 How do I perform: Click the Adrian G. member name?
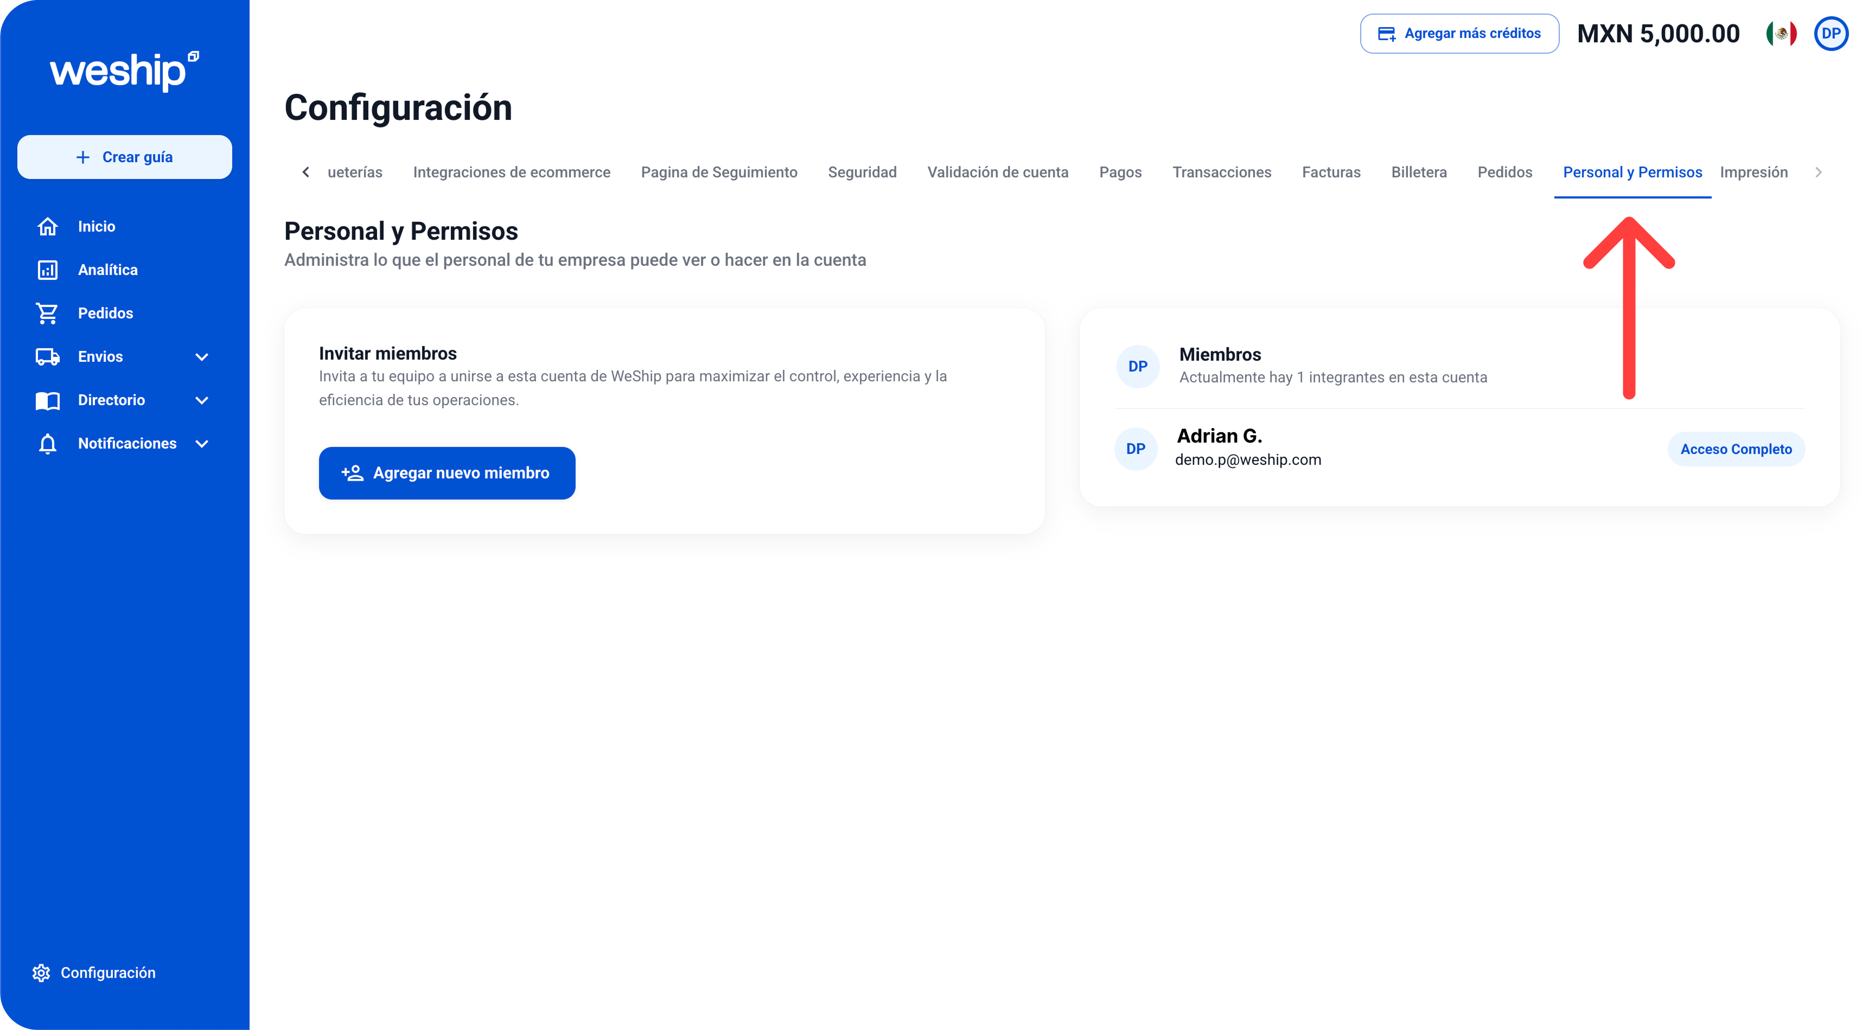pyautogui.click(x=1219, y=436)
